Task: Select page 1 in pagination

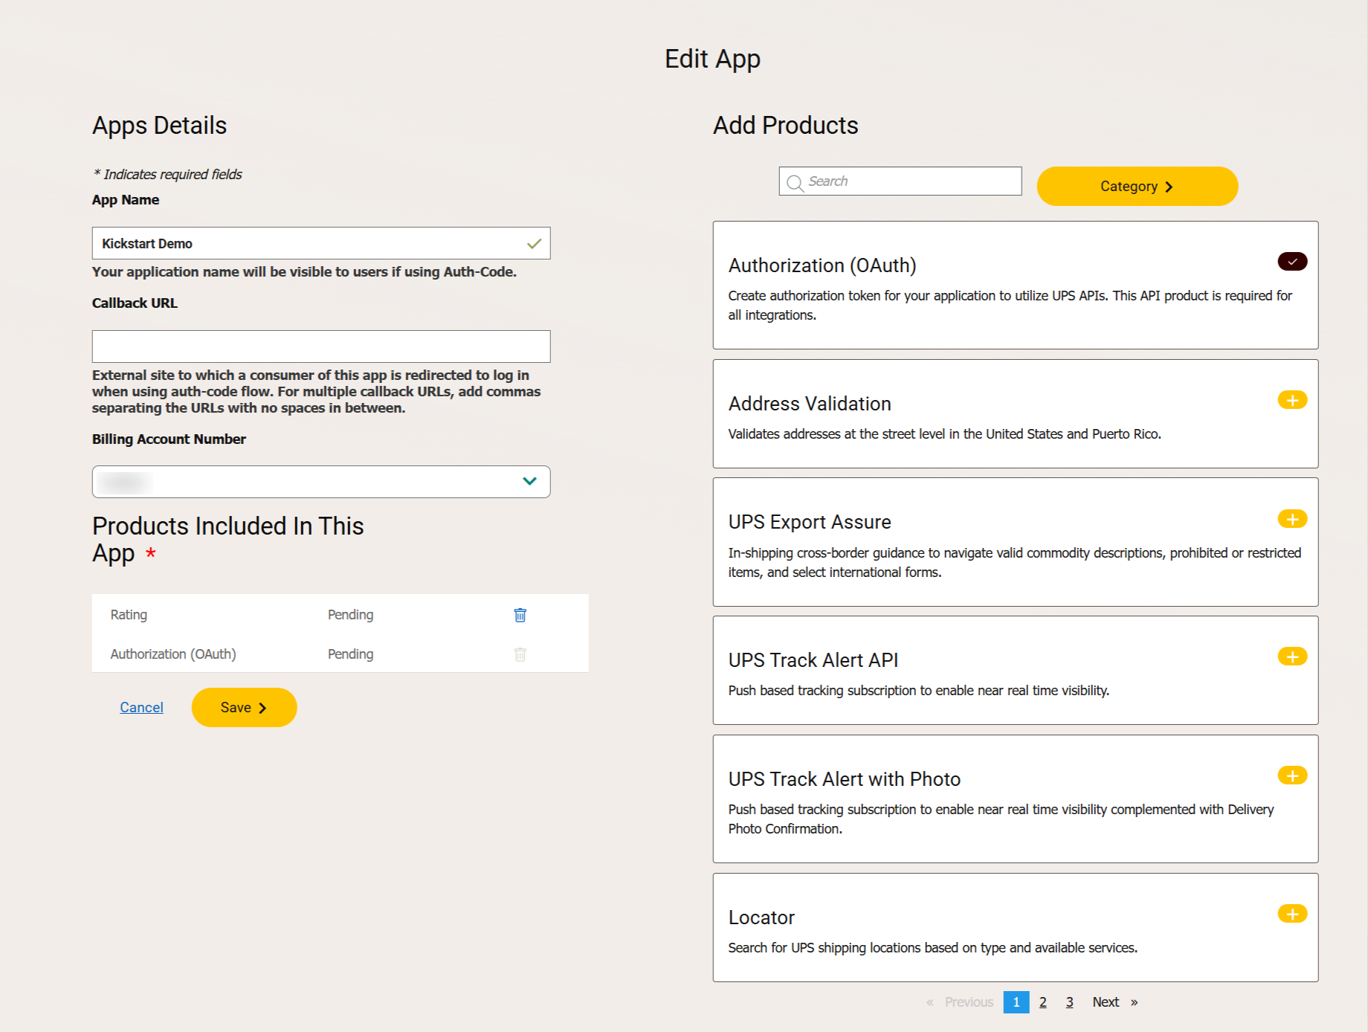Action: pyautogui.click(x=1016, y=1002)
